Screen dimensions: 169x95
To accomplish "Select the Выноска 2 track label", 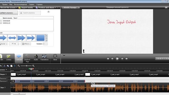I will (x=4, y=81).
